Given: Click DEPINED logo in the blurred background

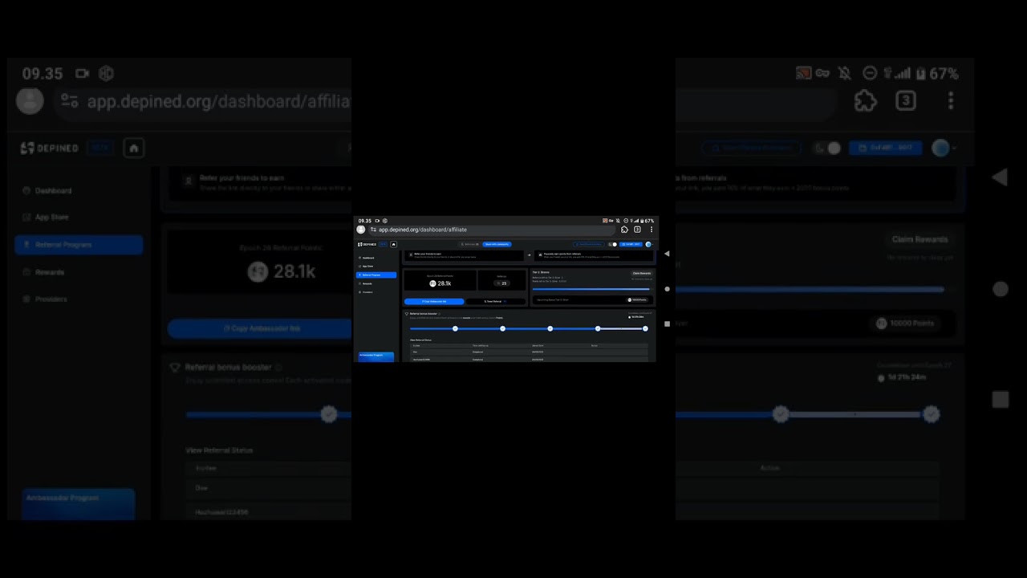Looking at the screenshot, I should [x=50, y=148].
